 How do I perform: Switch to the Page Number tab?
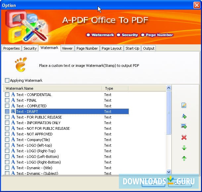[87, 48]
